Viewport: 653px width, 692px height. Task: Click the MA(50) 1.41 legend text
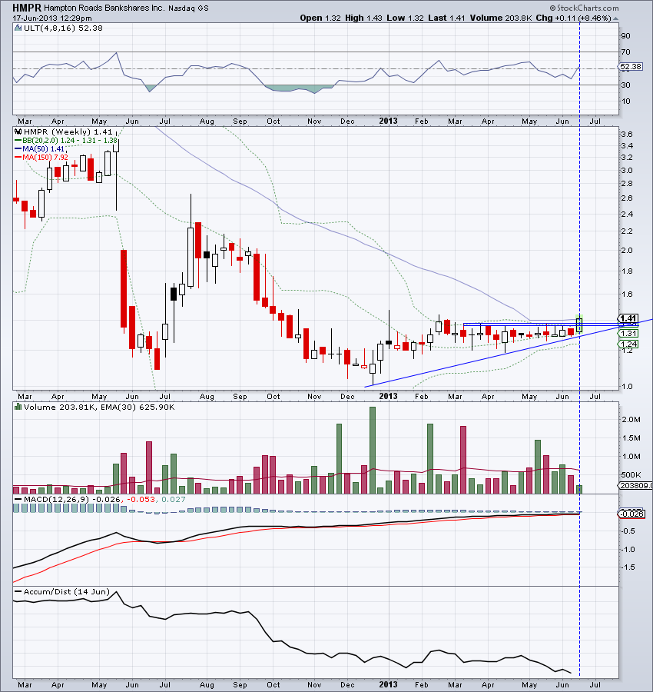point(43,149)
